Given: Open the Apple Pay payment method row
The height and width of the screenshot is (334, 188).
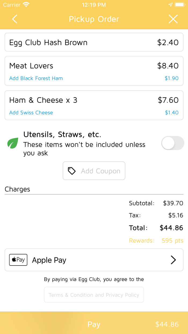Looking at the screenshot, I should (x=94, y=260).
